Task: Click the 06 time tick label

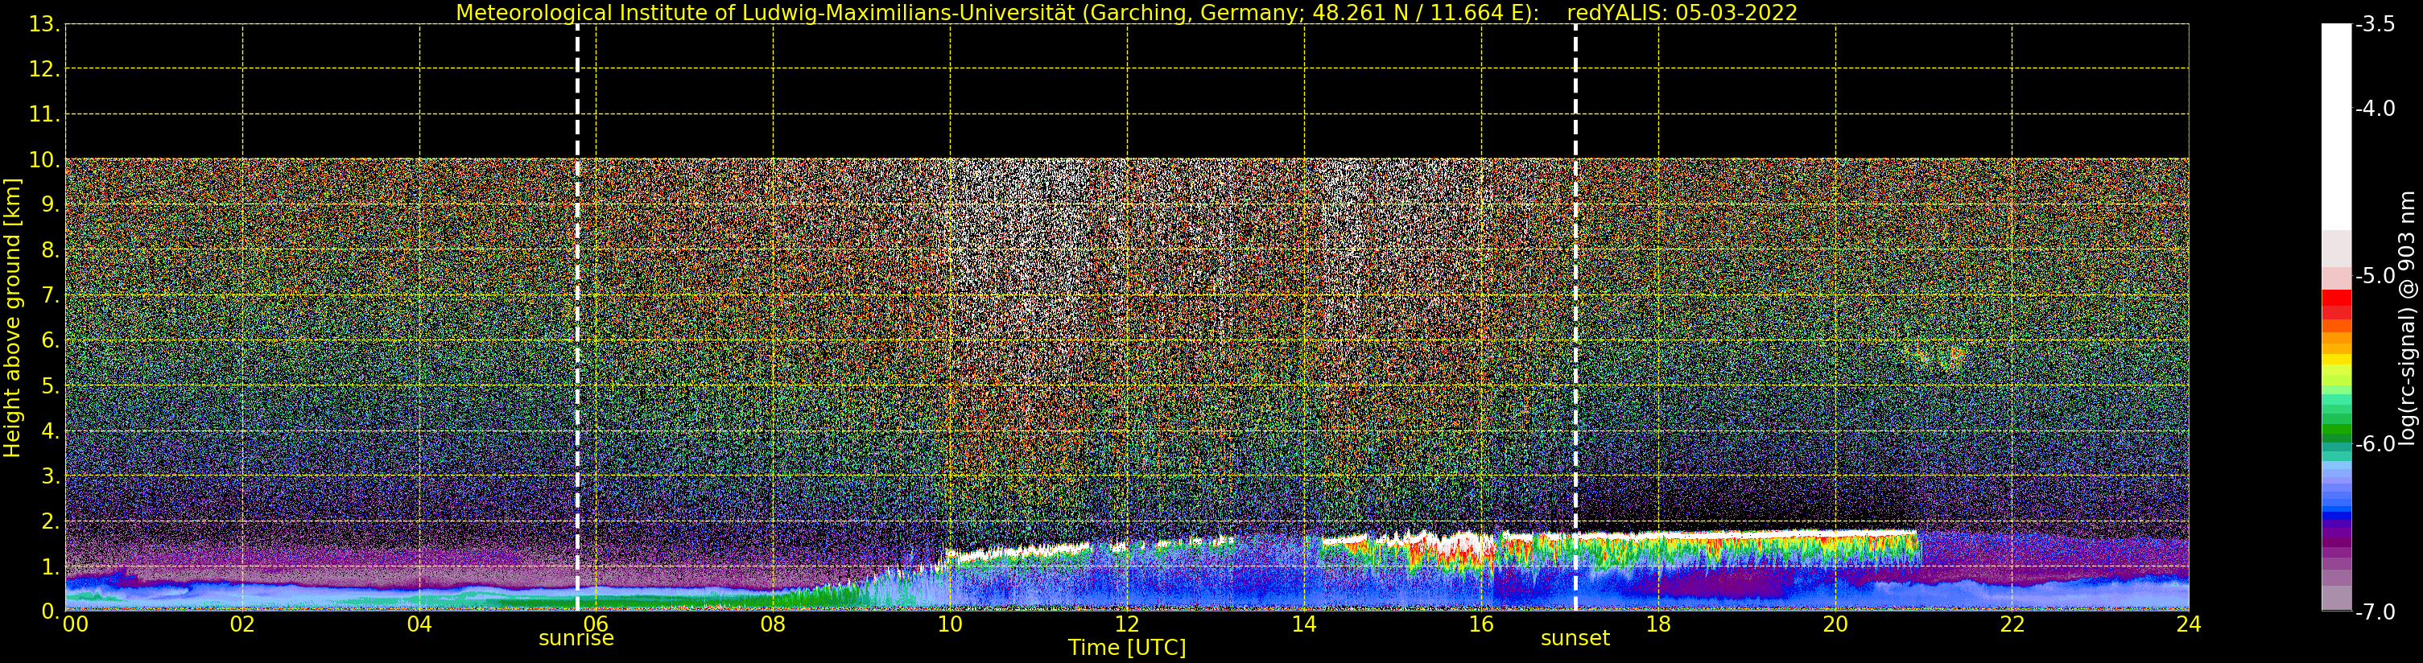Action: [x=596, y=624]
